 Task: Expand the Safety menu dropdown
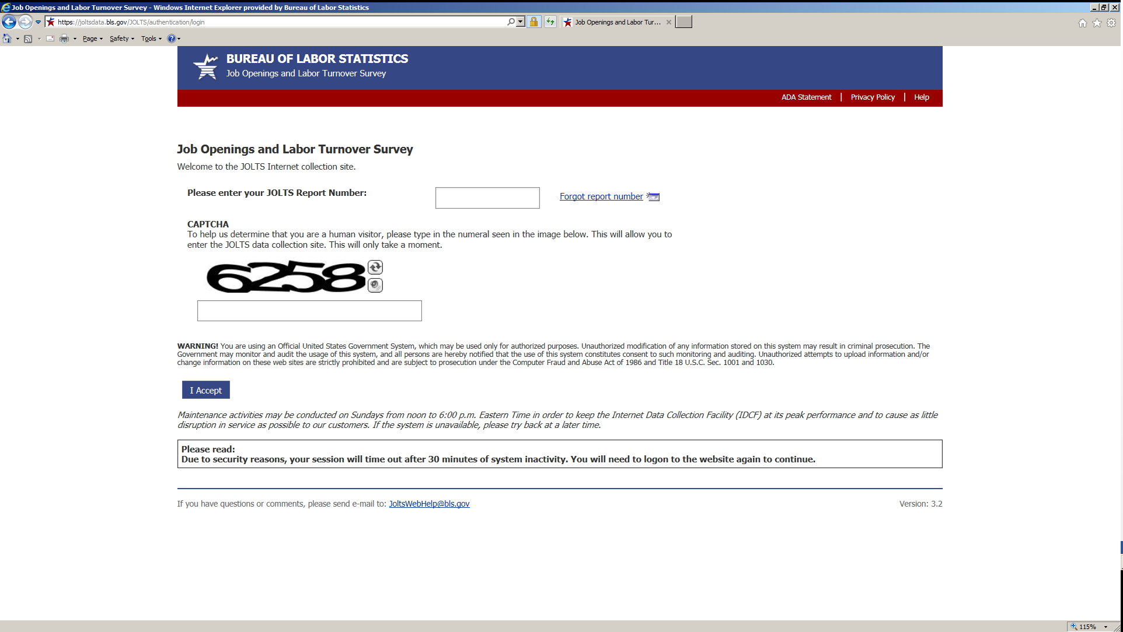pos(121,38)
